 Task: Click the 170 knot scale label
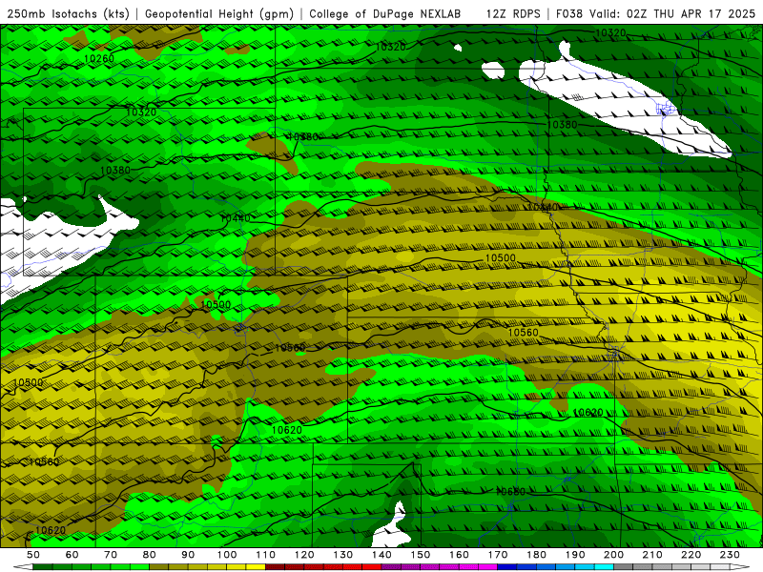click(498, 555)
